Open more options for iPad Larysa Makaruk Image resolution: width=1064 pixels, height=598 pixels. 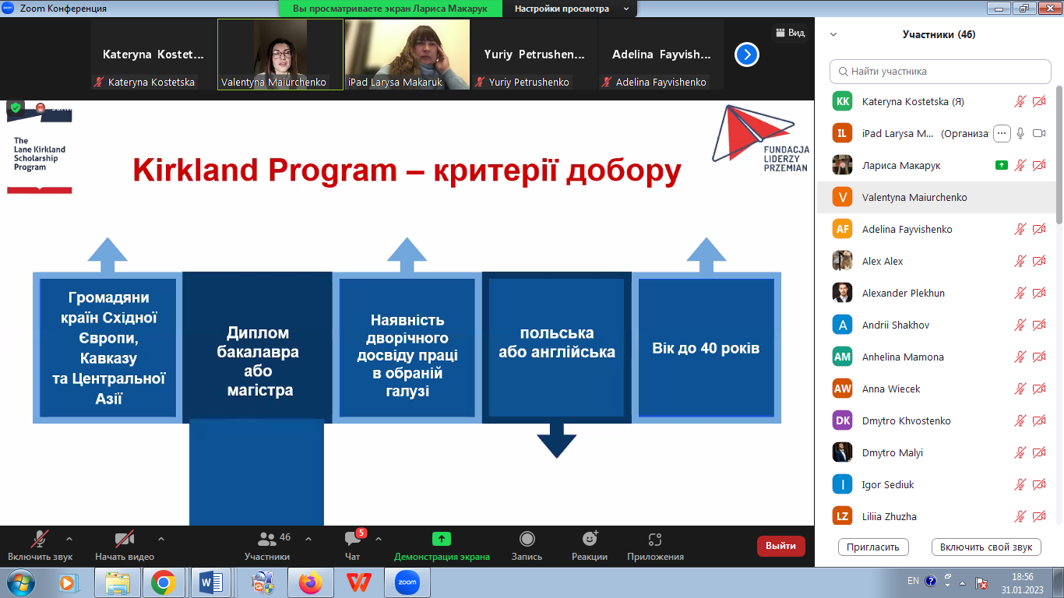pos(1002,133)
